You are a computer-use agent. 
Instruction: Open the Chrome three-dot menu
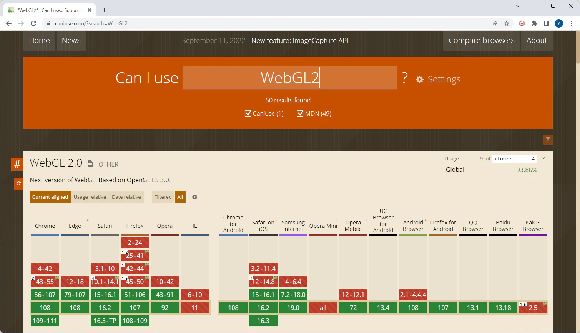point(571,23)
